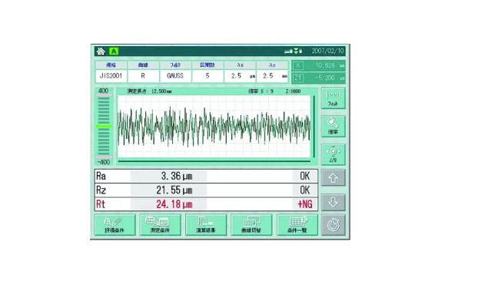478x307 pixels.
Task: Open the measurement conditions menu
Action: pyautogui.click(x=161, y=225)
